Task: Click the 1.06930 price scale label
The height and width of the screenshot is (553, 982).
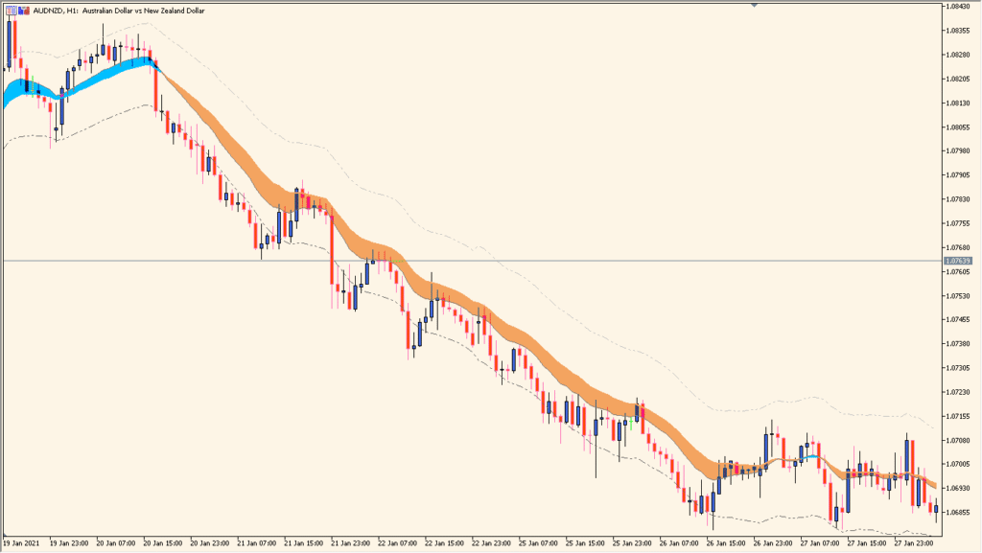Action: point(958,488)
